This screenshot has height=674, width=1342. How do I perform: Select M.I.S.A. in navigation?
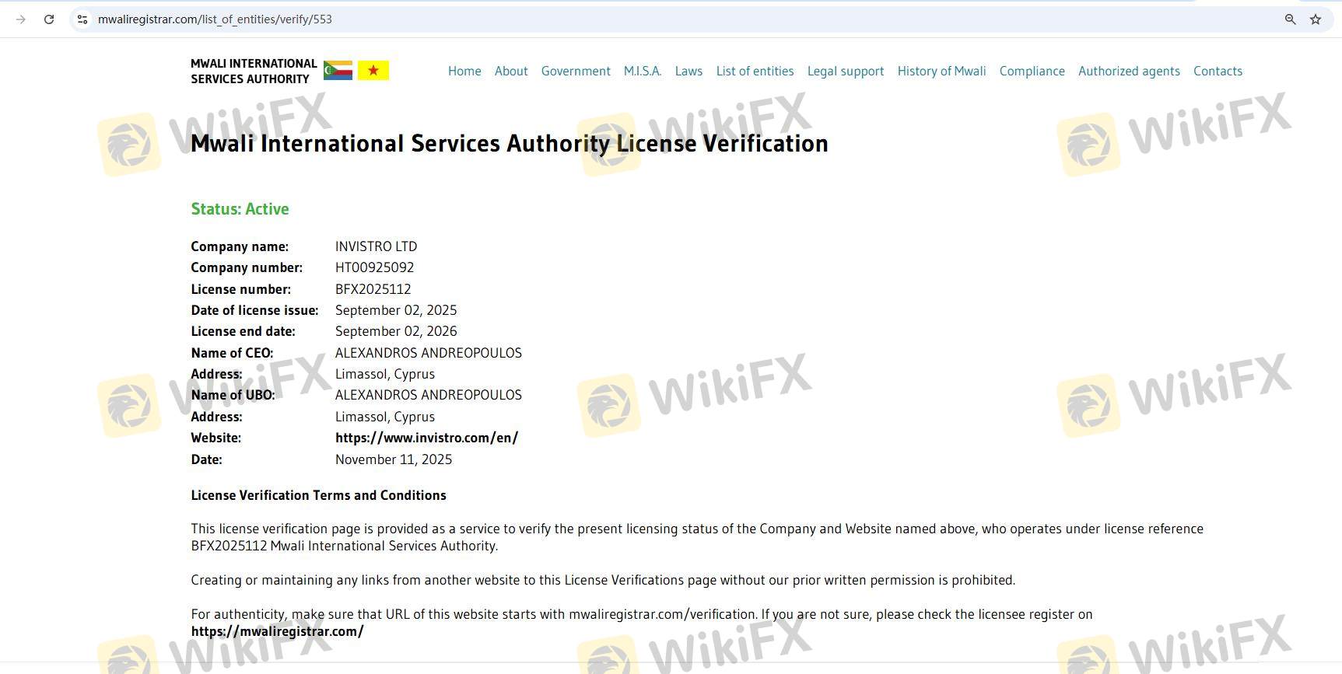click(643, 71)
